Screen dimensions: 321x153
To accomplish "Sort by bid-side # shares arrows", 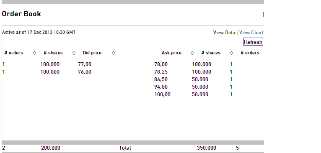I will pos(74,53).
